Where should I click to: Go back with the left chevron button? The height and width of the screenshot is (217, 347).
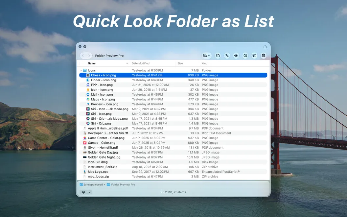click(83, 56)
